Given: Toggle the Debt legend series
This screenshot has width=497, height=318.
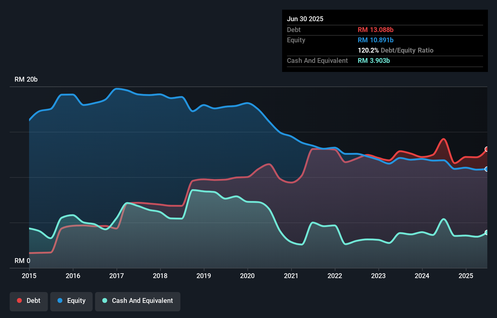Looking at the screenshot, I should [29, 301].
